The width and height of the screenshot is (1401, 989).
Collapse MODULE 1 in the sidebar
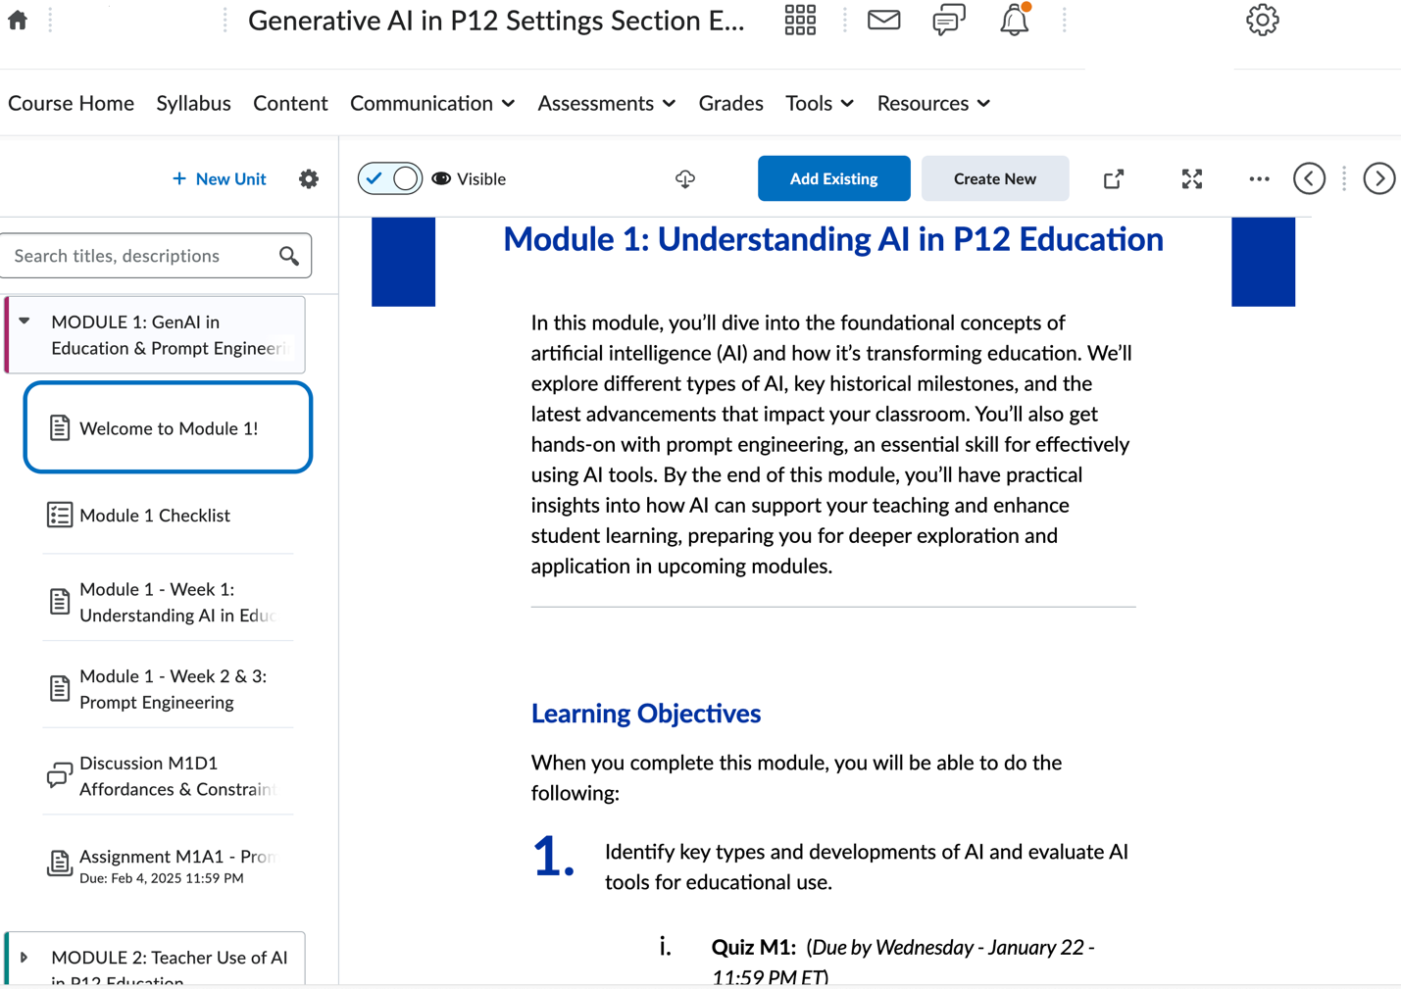25,321
